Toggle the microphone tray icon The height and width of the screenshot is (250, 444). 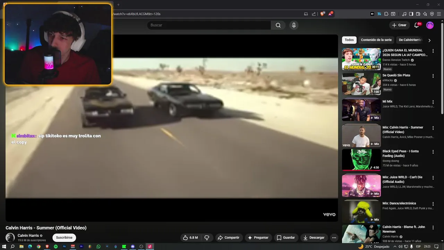pos(411,247)
